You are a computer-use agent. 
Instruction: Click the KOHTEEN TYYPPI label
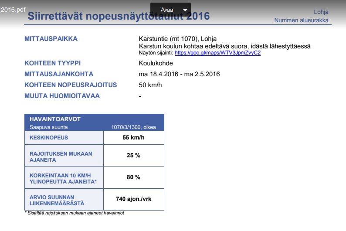(x=53, y=63)
